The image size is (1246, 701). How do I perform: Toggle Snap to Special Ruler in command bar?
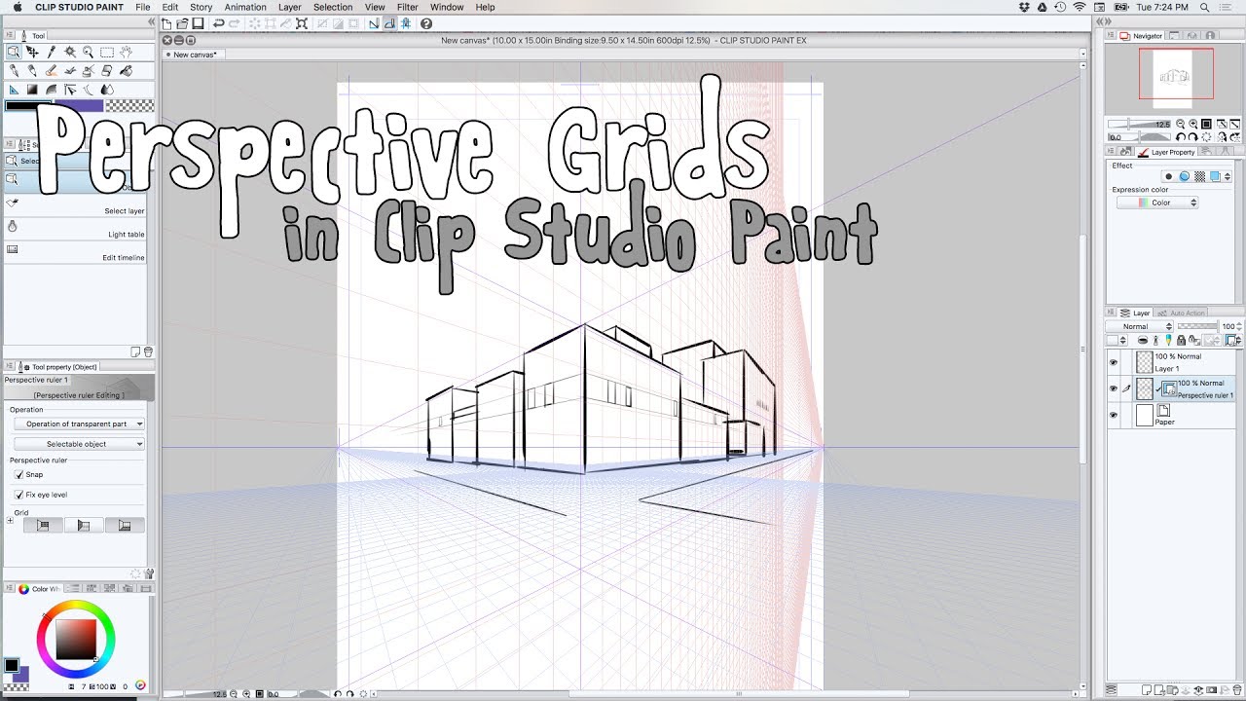point(389,24)
